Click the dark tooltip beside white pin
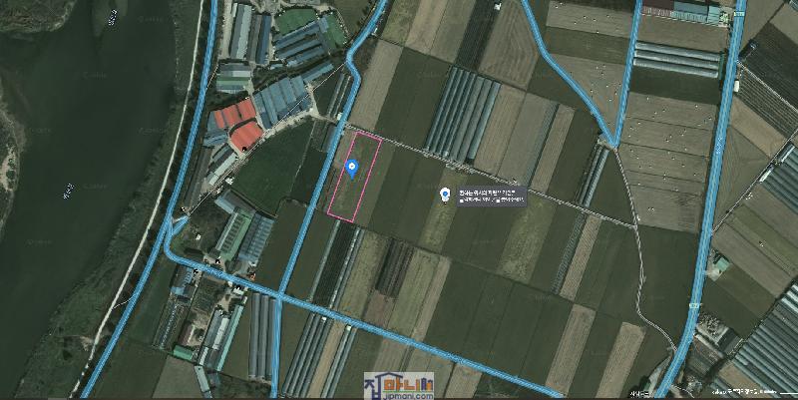The image size is (798, 400). coord(491,196)
